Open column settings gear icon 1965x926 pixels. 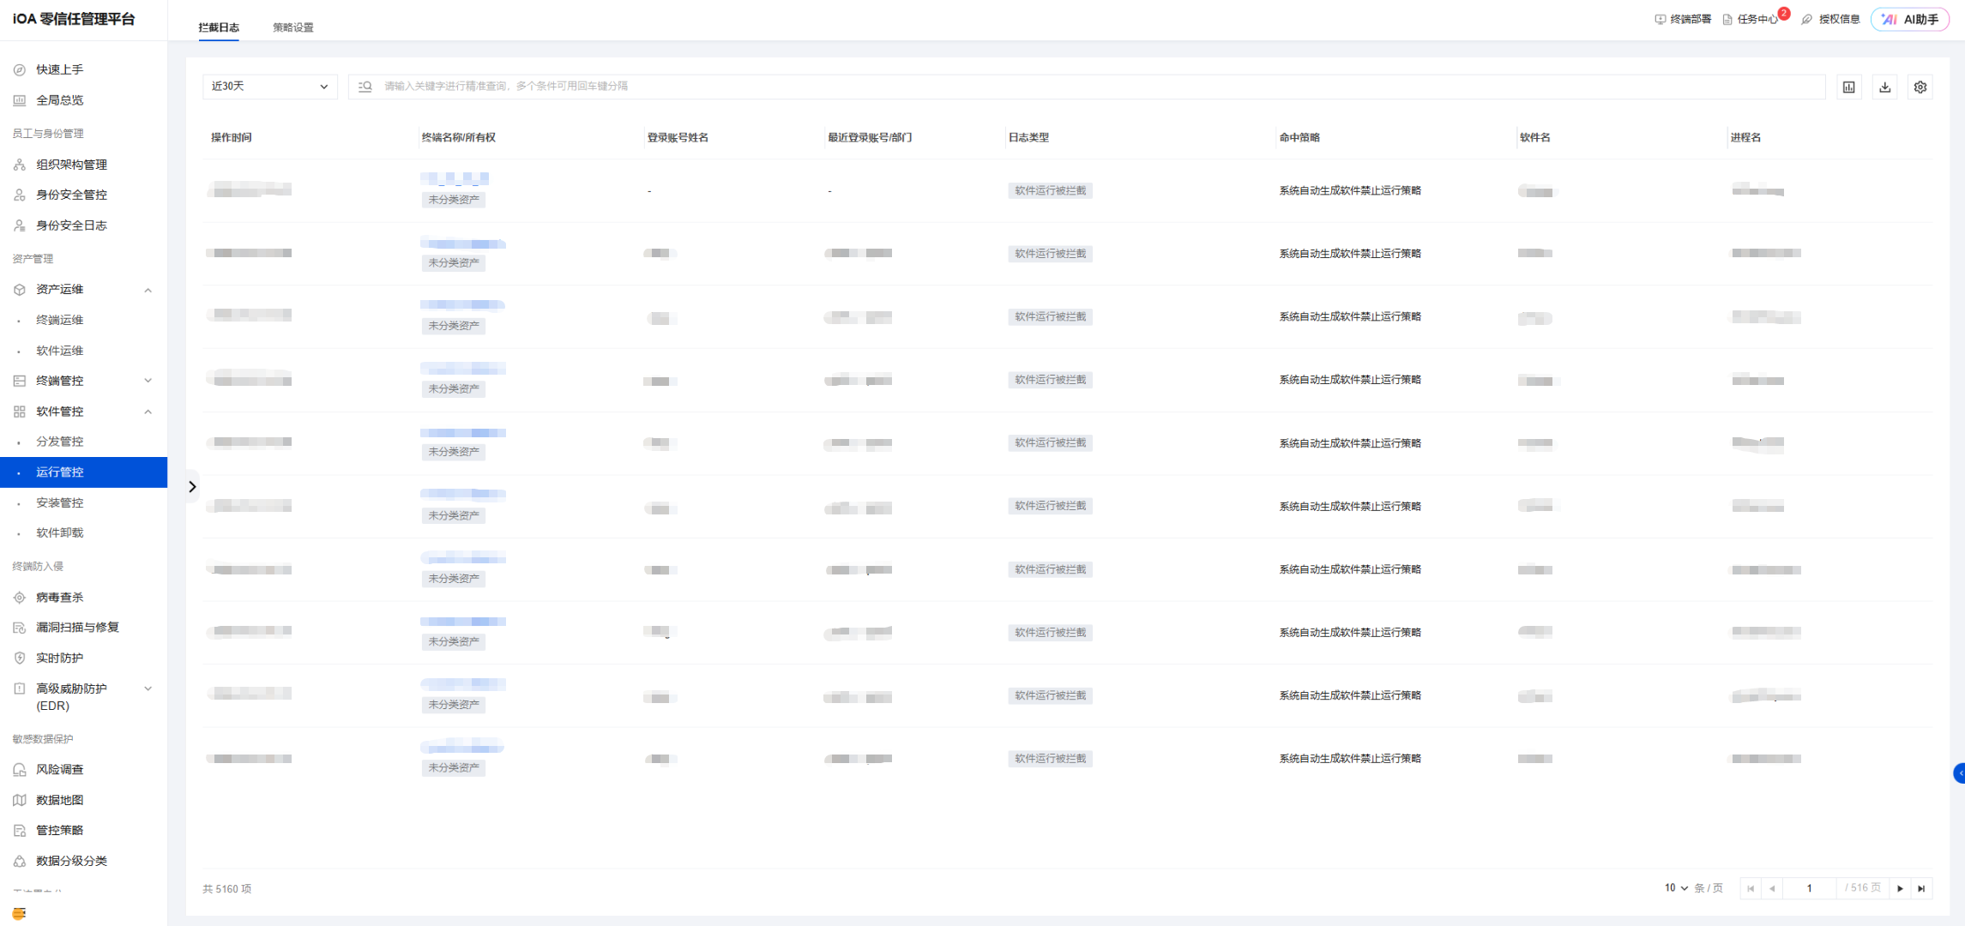(1920, 87)
